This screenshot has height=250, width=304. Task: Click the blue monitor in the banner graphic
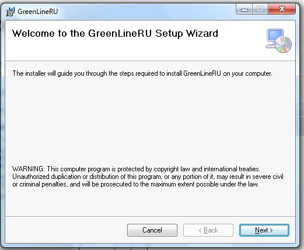tap(275, 36)
